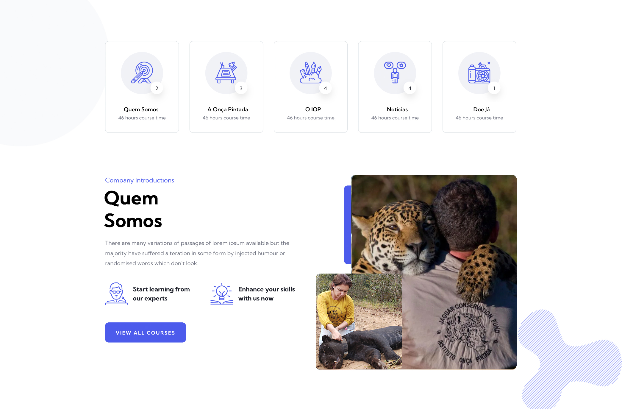Click the person with speech bubbles icon
The height and width of the screenshot is (409, 622).
pos(395,73)
